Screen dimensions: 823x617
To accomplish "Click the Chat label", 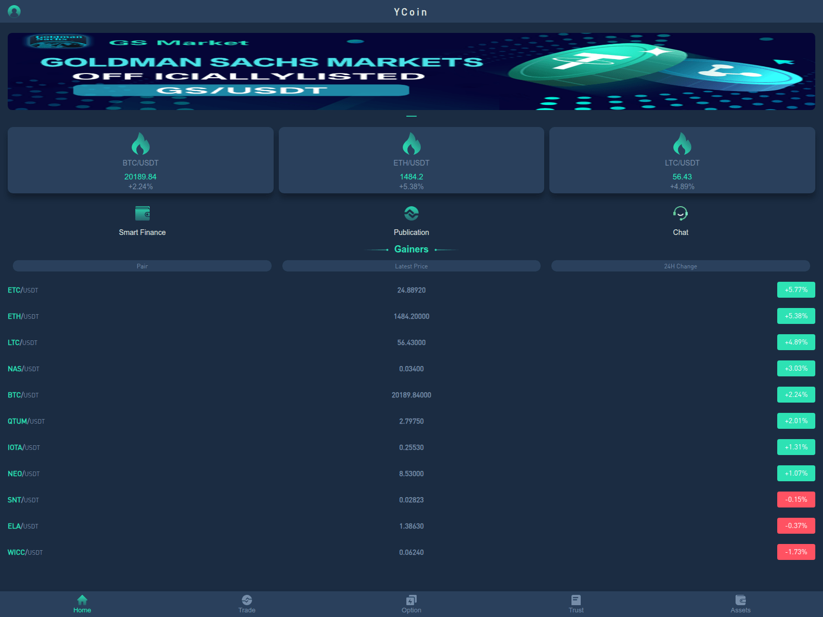I will [681, 232].
